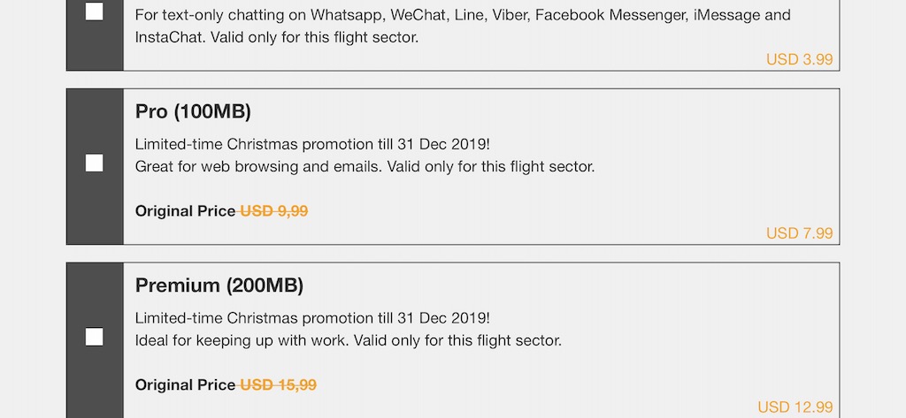Click 'Original Price' label in the Premium card
Image resolution: width=906 pixels, height=418 pixels.
click(x=185, y=385)
